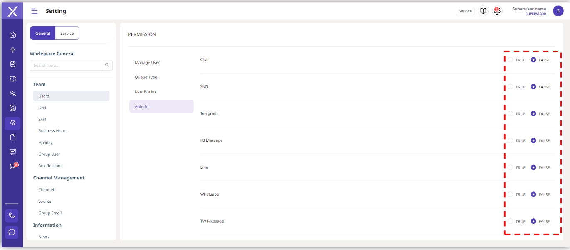The width and height of the screenshot is (570, 250).
Task: Open the book guide icon in header
Action: point(483,11)
